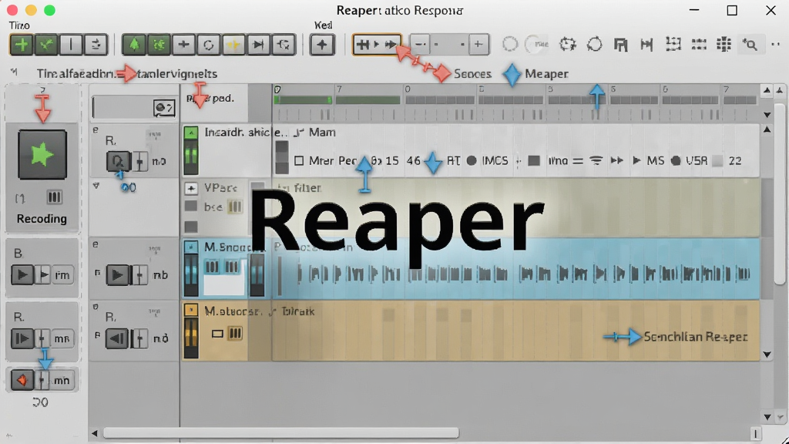Toggle the green arm button on Incardr track
Screen dimensions: 789x444
tap(191, 133)
